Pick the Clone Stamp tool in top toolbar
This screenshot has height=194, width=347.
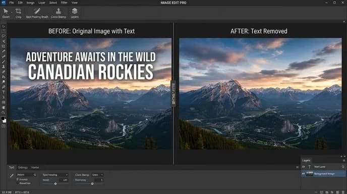click(59, 13)
